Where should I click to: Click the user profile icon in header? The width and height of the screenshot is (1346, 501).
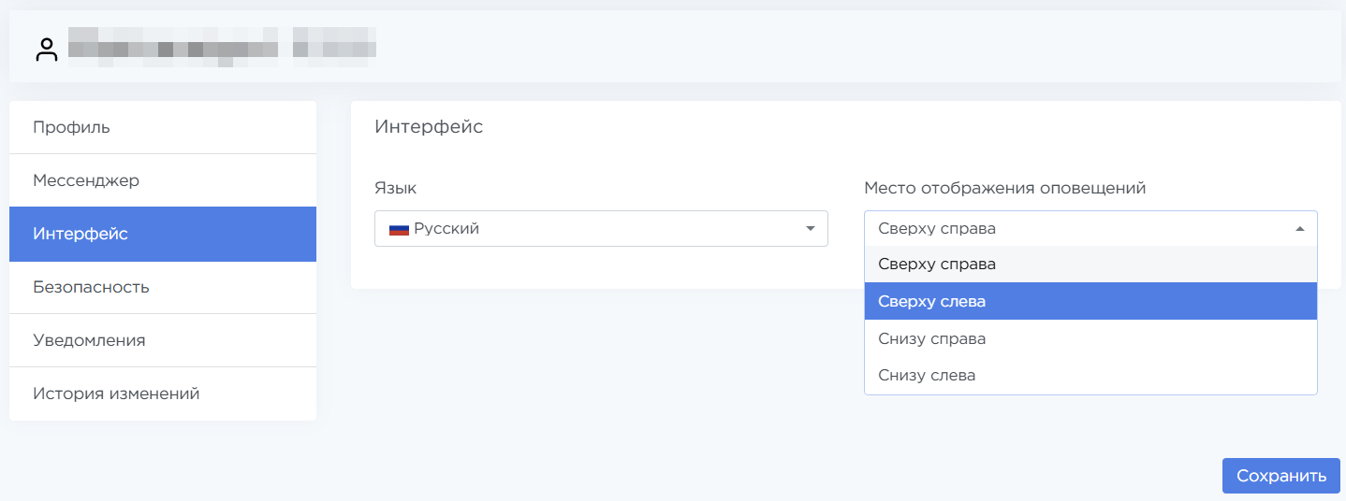click(46, 50)
